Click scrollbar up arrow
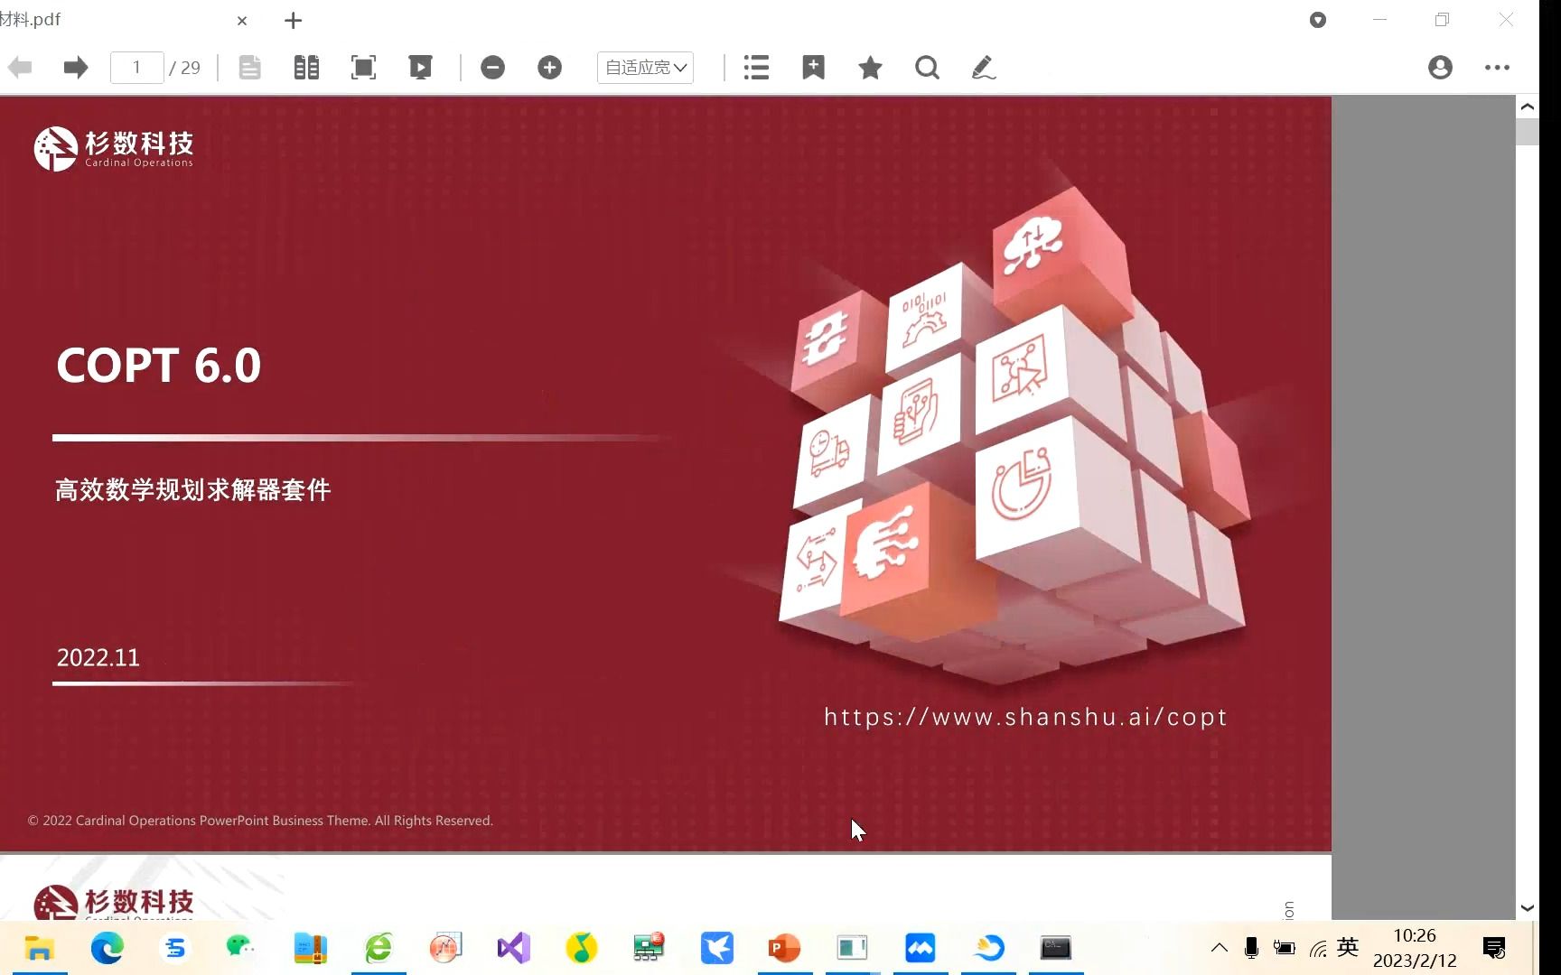The height and width of the screenshot is (975, 1561). click(x=1528, y=107)
